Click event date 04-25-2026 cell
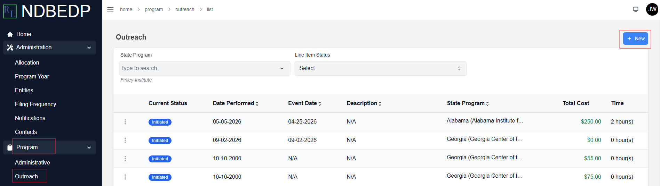The height and width of the screenshot is (186, 660). click(302, 122)
